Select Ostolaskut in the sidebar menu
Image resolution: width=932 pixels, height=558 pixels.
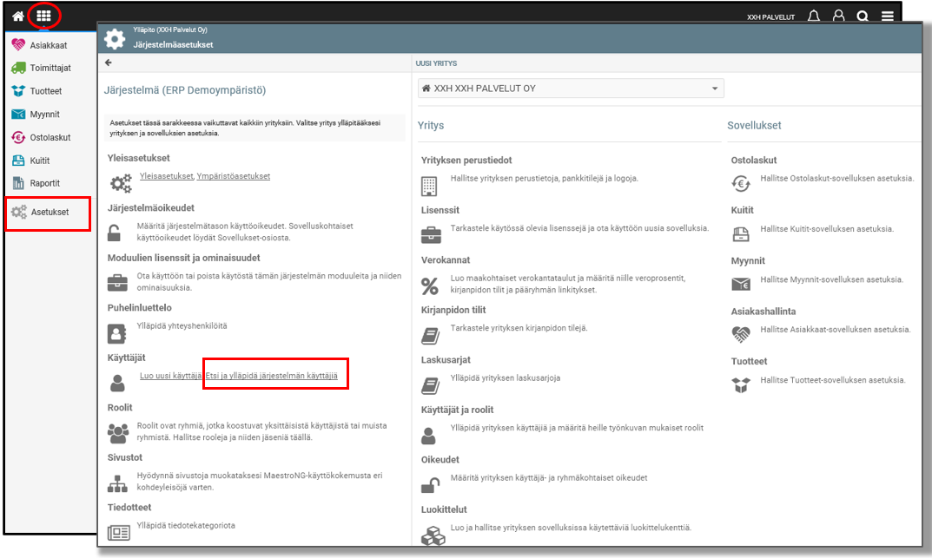[51, 137]
